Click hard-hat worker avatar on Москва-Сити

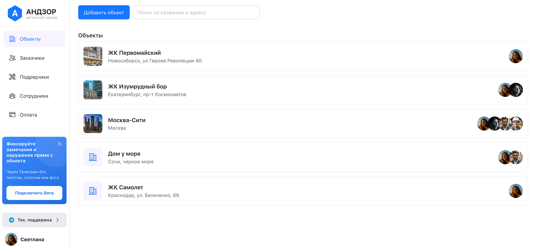pyautogui.click(x=516, y=124)
